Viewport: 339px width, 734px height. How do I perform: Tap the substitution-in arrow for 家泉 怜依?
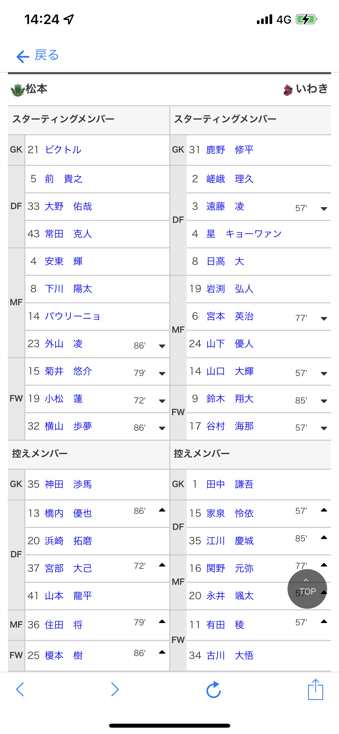tap(324, 510)
